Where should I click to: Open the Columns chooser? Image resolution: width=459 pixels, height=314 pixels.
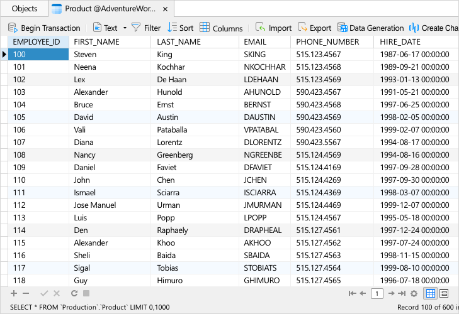pyautogui.click(x=221, y=28)
